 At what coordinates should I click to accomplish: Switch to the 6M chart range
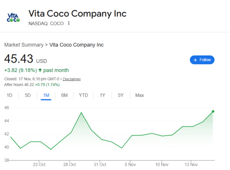(x=64, y=95)
